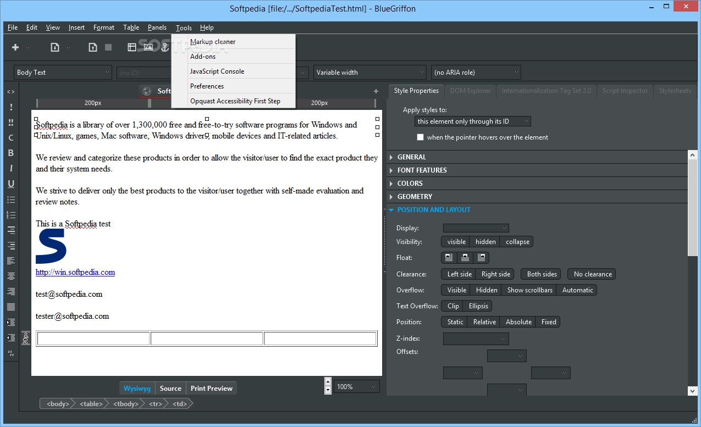Expand the GENERAL section
The width and height of the screenshot is (701, 427).
pyautogui.click(x=537, y=157)
